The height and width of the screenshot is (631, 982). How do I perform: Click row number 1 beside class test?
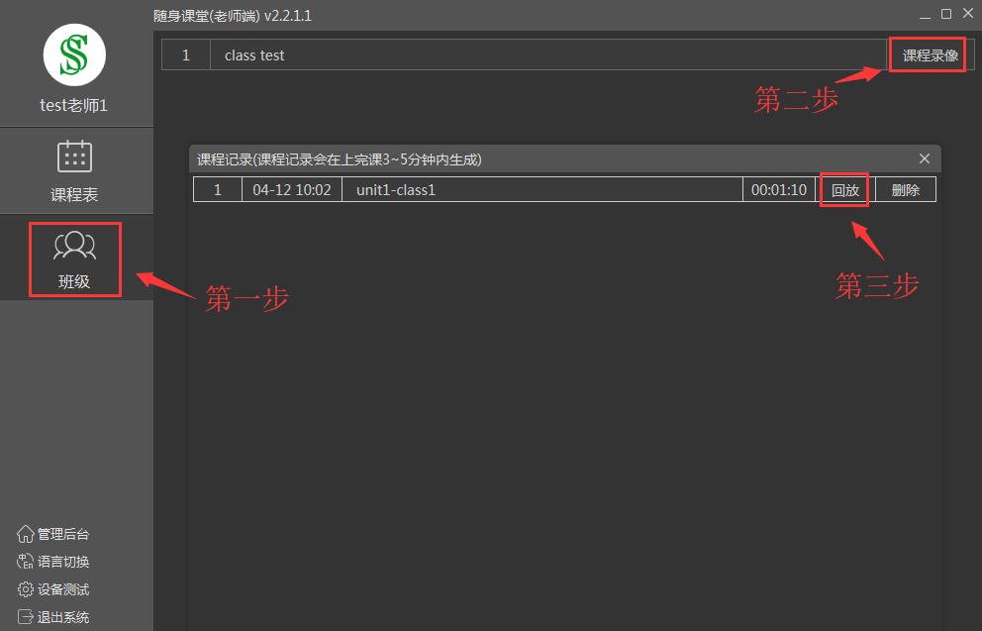pyautogui.click(x=185, y=55)
